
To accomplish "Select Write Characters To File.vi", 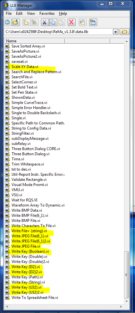I will [33, 226].
